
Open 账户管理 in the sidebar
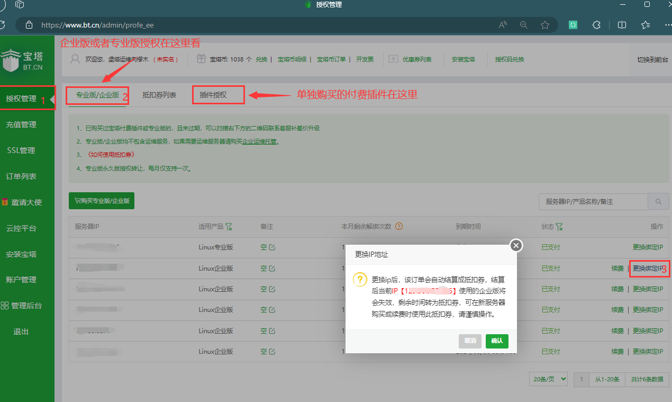coord(21,280)
